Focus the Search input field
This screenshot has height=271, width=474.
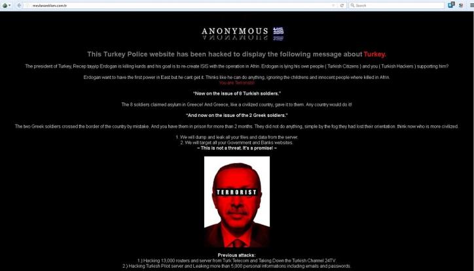point(397,5)
